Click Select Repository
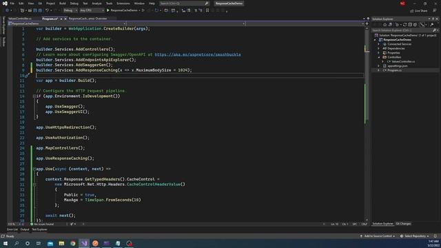Viewport: 441px width, 248px height. click(415, 236)
